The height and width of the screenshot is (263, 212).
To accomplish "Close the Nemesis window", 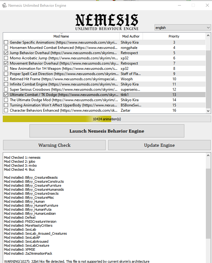I will click(207, 5).
